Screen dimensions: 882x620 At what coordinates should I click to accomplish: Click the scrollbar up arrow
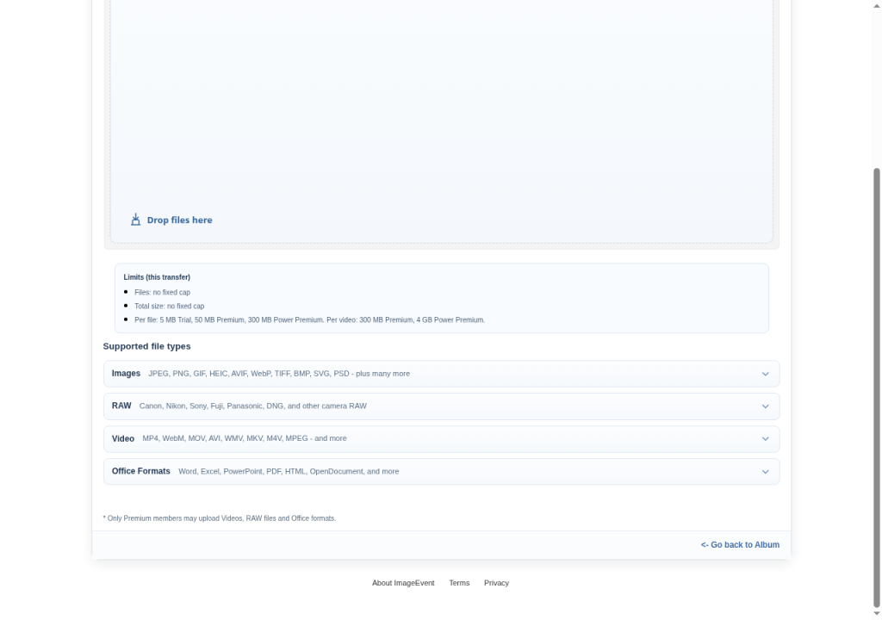coord(876,5)
